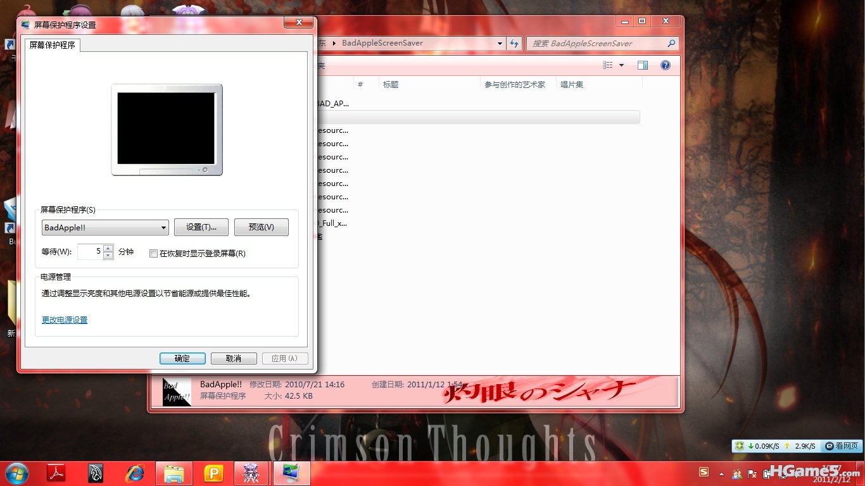Click the screen saver preview monitor image

[167, 130]
